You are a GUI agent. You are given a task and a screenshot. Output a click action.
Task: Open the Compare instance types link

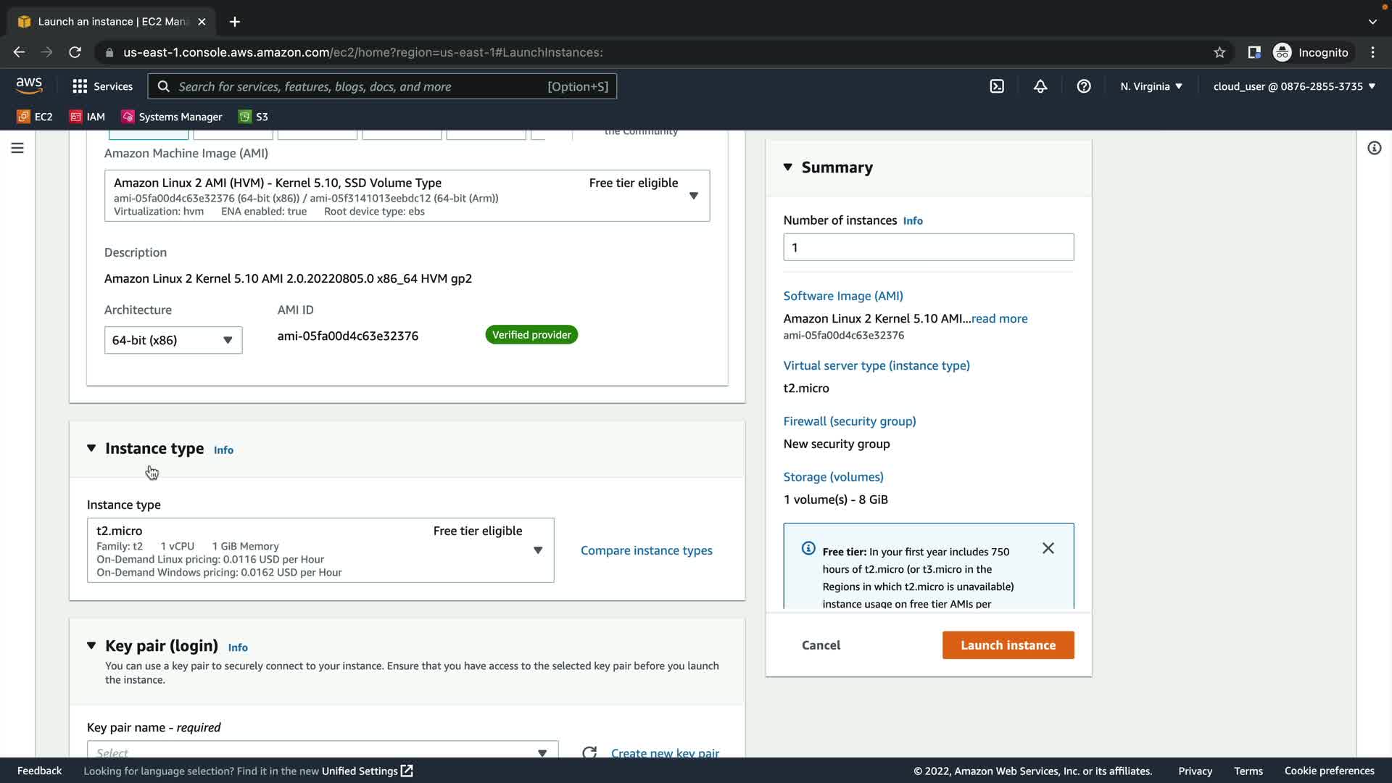coord(646,550)
